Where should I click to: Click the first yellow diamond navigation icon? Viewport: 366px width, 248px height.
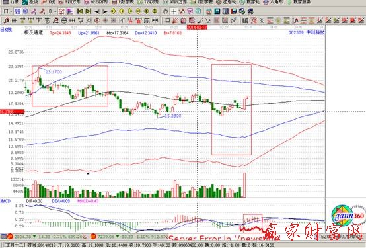[x=113, y=11]
